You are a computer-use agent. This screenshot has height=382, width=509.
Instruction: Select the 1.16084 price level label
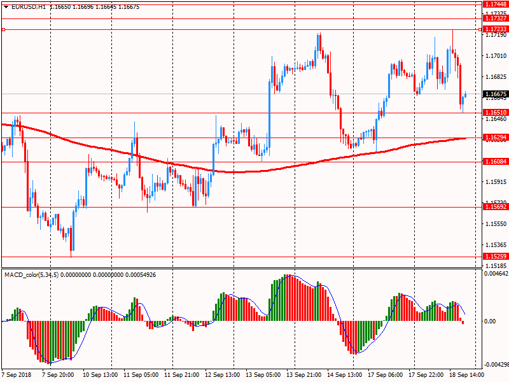[x=496, y=162]
